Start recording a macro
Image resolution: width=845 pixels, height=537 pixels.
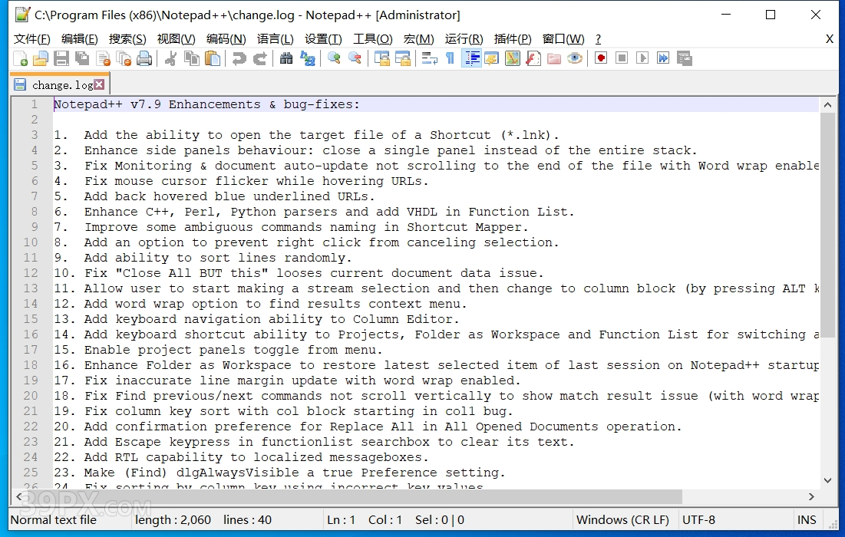pyautogui.click(x=601, y=58)
